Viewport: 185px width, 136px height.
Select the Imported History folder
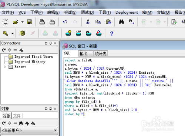tap(27, 62)
